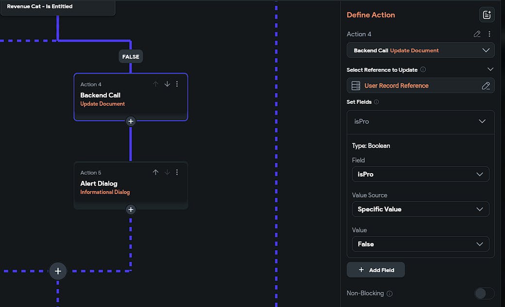This screenshot has width=505, height=307.
Task: Open the Backend Call Update Document dropdown
Action: [421, 50]
